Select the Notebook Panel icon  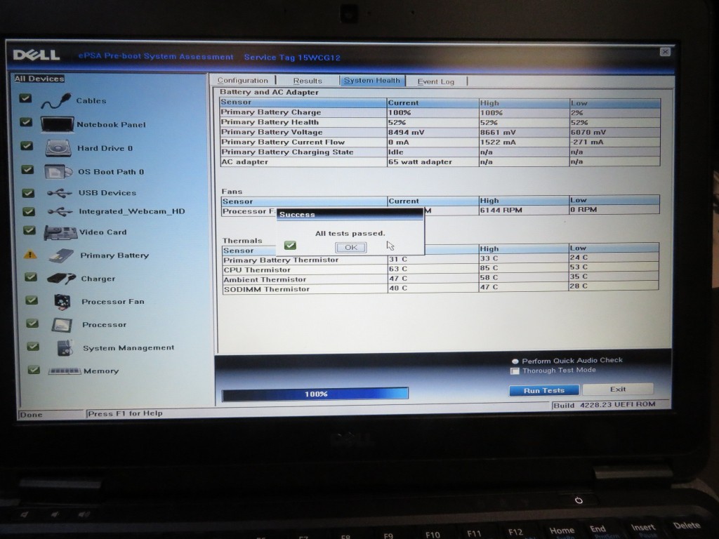pyautogui.click(x=57, y=124)
